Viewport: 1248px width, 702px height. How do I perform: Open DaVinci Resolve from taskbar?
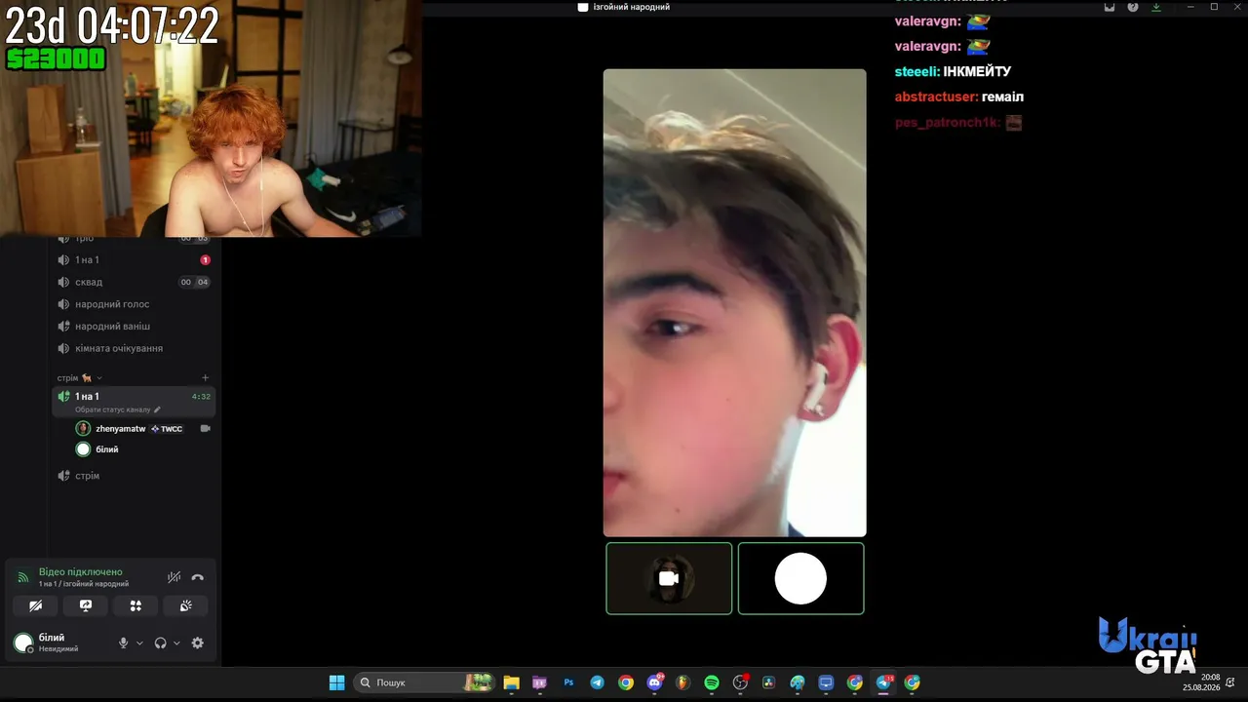pyautogui.click(x=769, y=682)
